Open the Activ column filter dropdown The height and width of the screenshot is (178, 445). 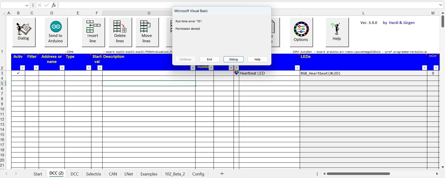click(23, 68)
